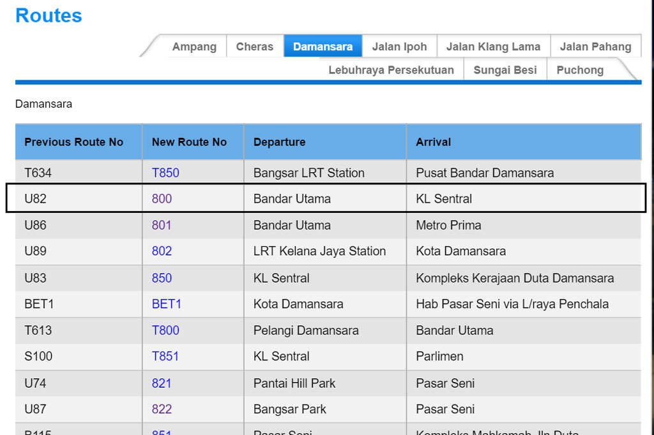The width and height of the screenshot is (654, 435).
Task: Follow the T800 route link
Action: 165,330
